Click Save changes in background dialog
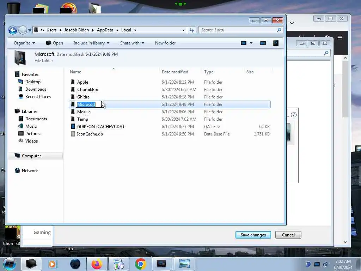This screenshot has width=361, height=271. 253,235
